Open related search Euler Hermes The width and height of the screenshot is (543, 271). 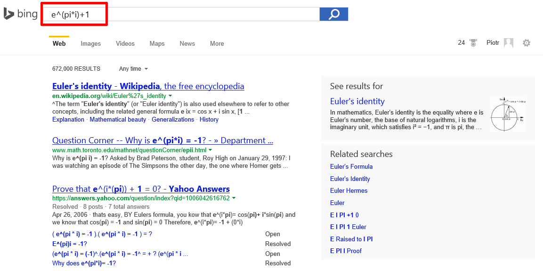(x=348, y=190)
